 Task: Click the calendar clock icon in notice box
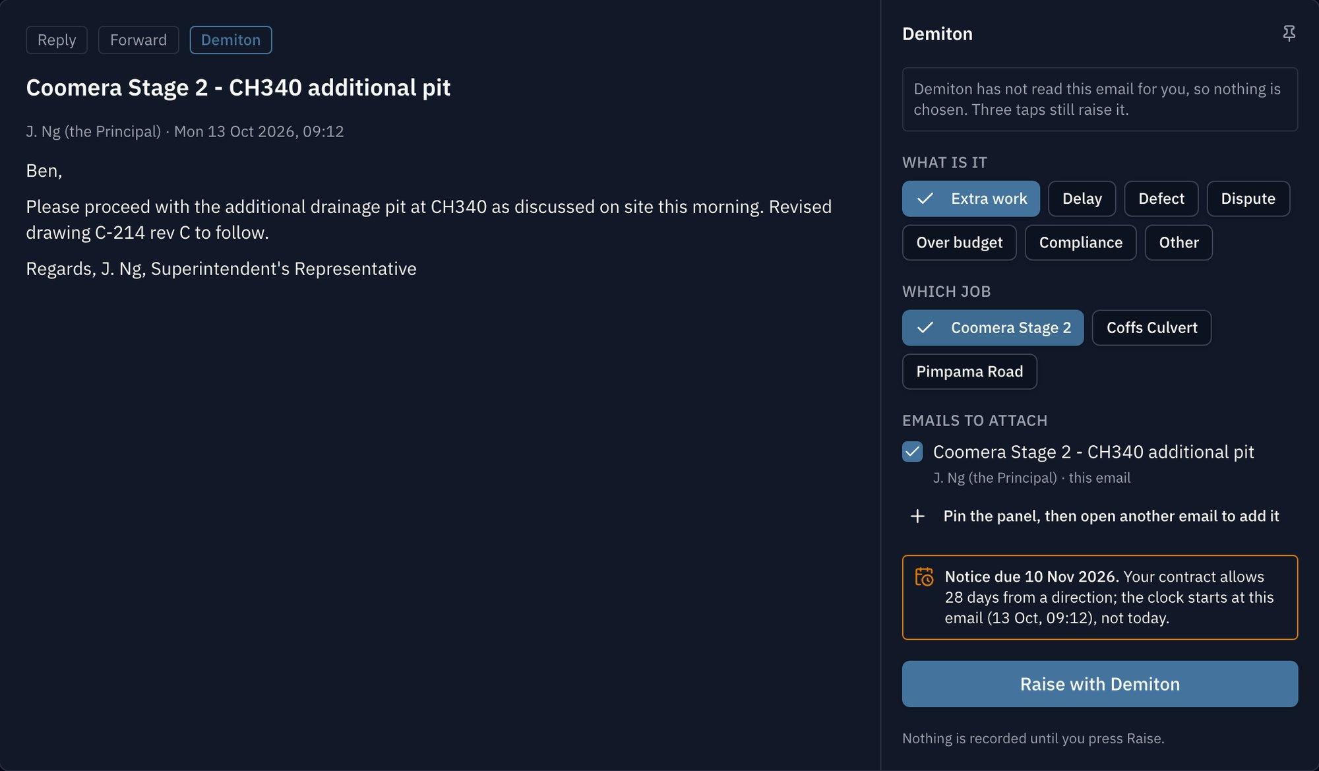[x=924, y=576]
